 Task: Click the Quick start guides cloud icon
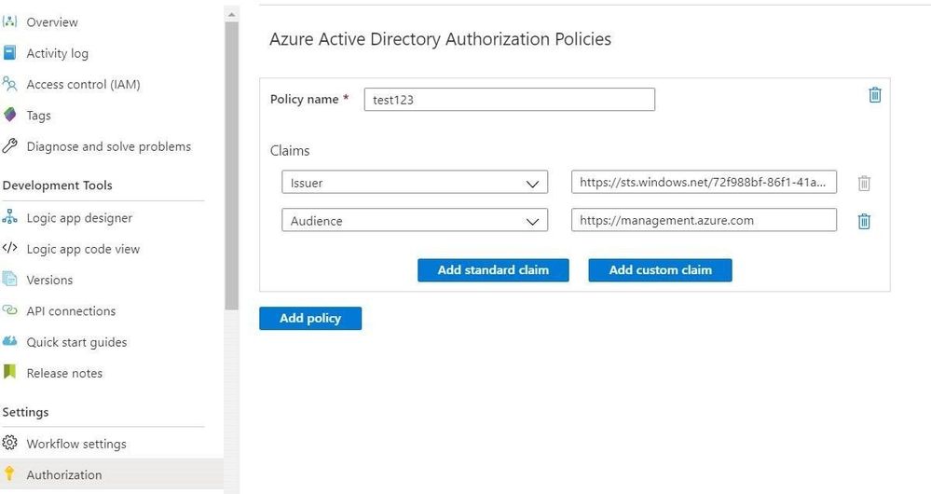click(x=9, y=341)
